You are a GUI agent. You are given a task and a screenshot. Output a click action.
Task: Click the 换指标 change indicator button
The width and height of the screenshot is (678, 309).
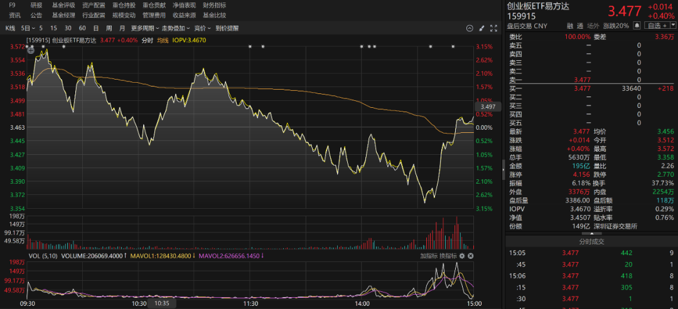448,256
